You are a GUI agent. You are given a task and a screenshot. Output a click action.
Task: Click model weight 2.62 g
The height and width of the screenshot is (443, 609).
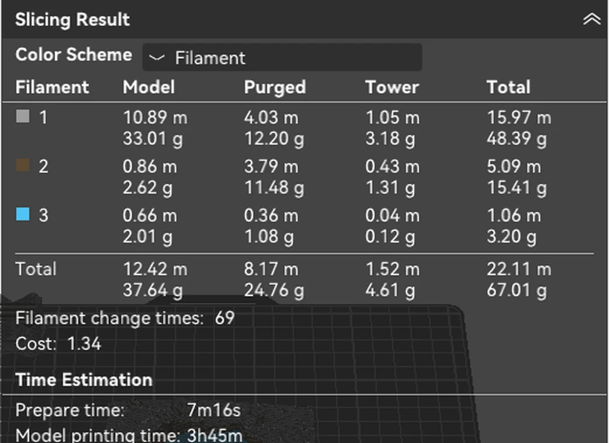click(148, 188)
